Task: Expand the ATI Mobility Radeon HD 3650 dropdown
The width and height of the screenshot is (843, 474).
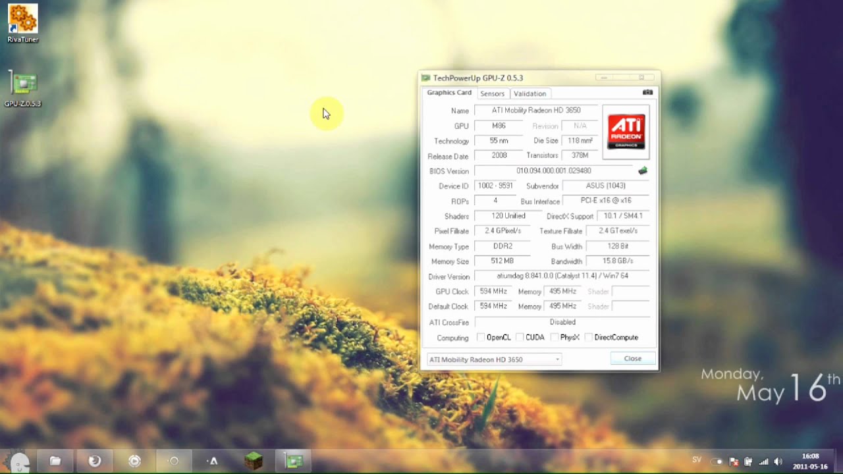Action: tap(495, 359)
